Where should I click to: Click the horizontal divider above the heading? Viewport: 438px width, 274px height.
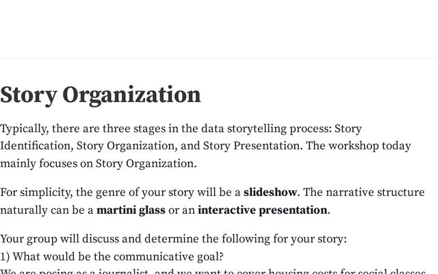click(x=219, y=59)
